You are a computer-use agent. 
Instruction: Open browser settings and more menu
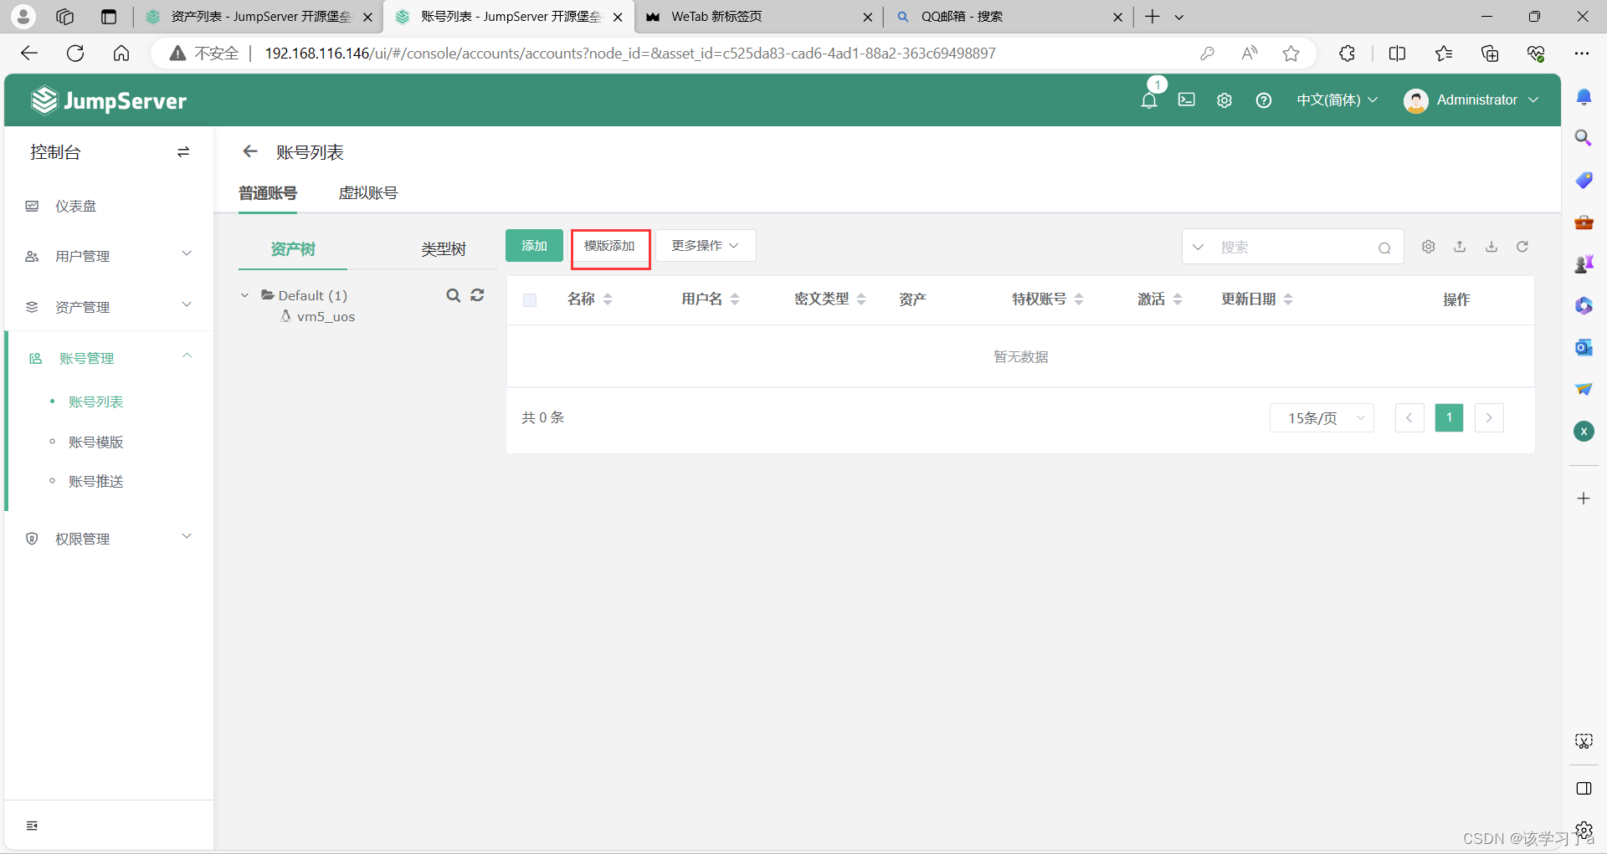1581,54
